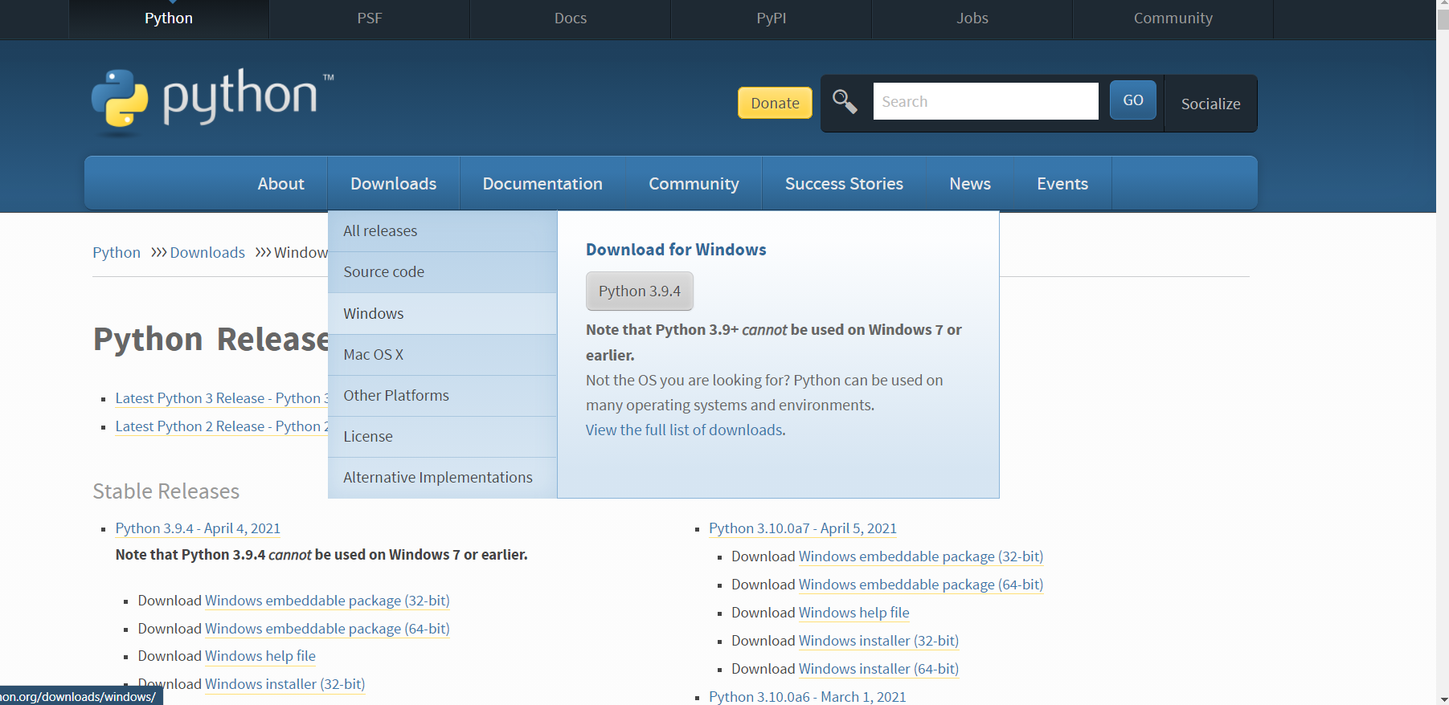Download 3.9.4 Windows installer (32-bit)

[x=285, y=684]
